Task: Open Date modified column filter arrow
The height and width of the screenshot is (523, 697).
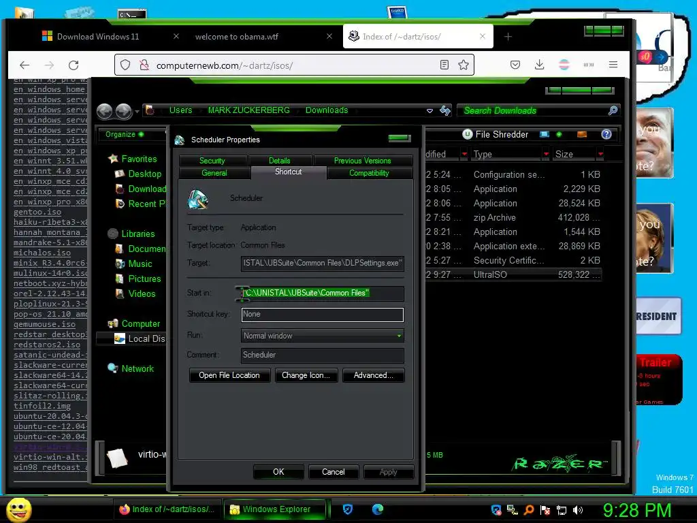Action: pos(464,154)
